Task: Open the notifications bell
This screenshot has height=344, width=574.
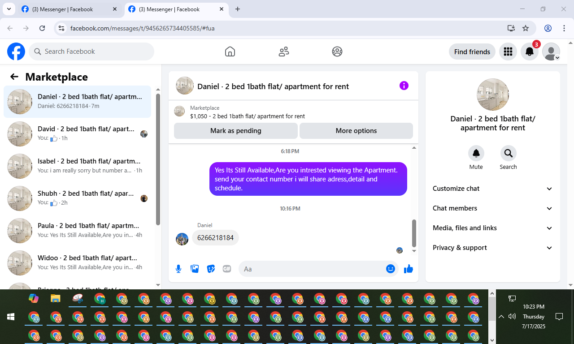Action: (530, 52)
